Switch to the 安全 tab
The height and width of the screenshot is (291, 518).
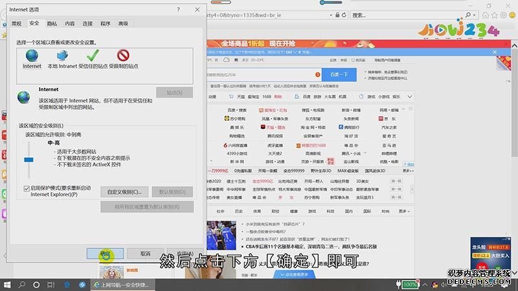34,23
